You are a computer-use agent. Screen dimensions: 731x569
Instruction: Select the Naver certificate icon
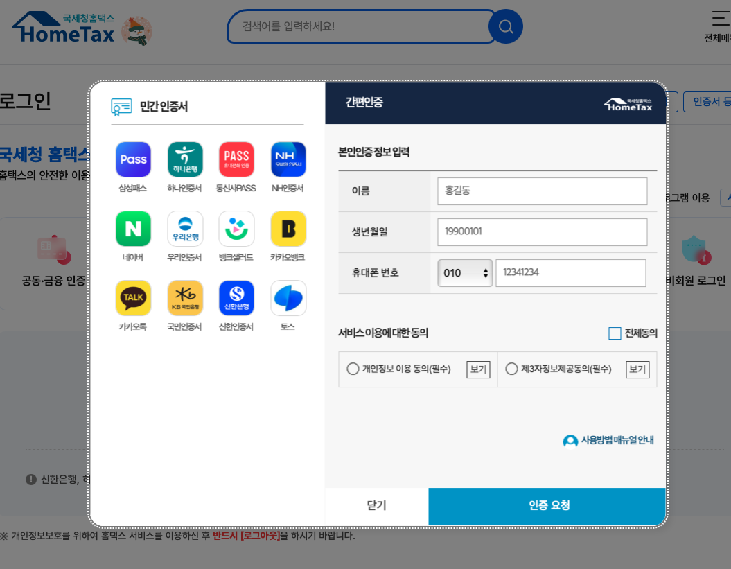pos(133,229)
